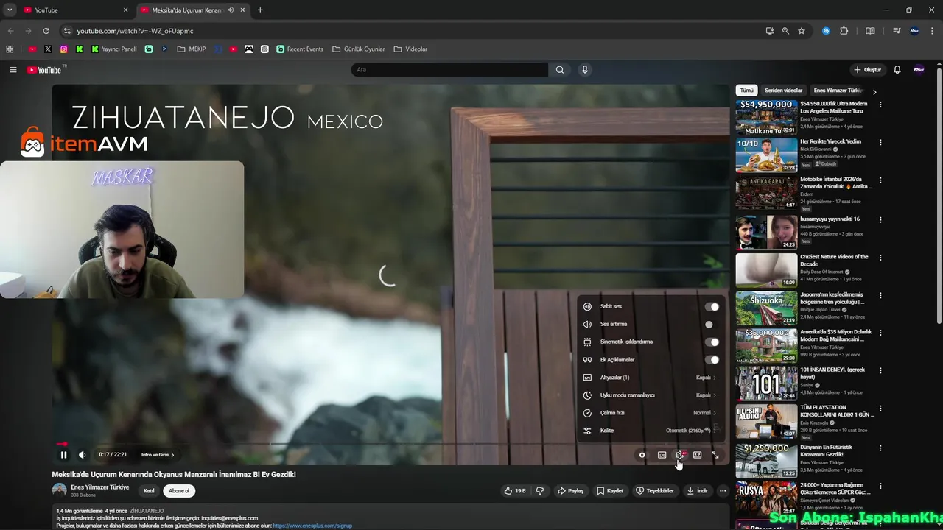Open Chrome media control icon

897,31
